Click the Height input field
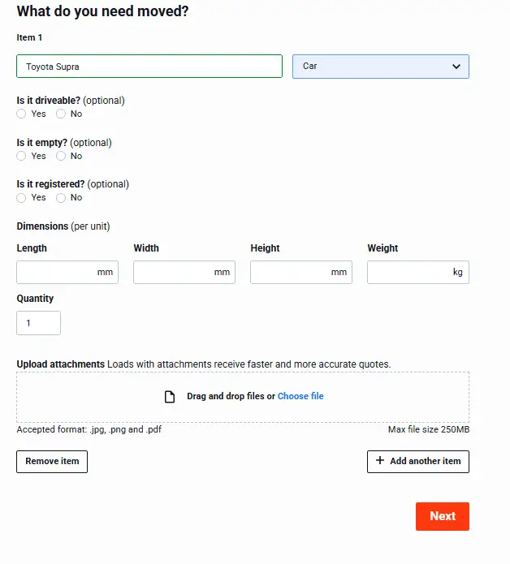The image size is (510, 564). click(301, 273)
